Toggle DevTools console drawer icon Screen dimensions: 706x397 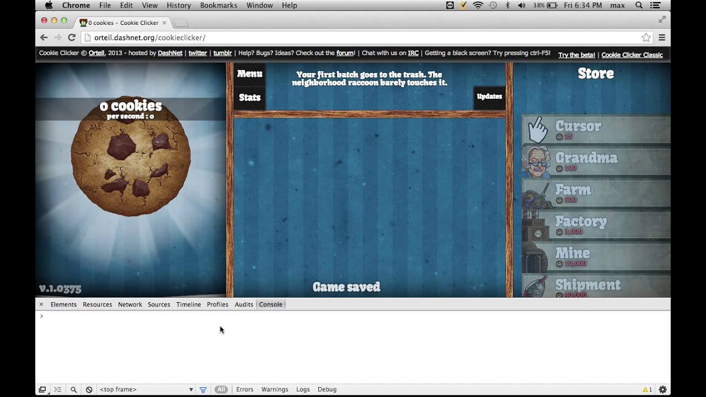pos(57,389)
